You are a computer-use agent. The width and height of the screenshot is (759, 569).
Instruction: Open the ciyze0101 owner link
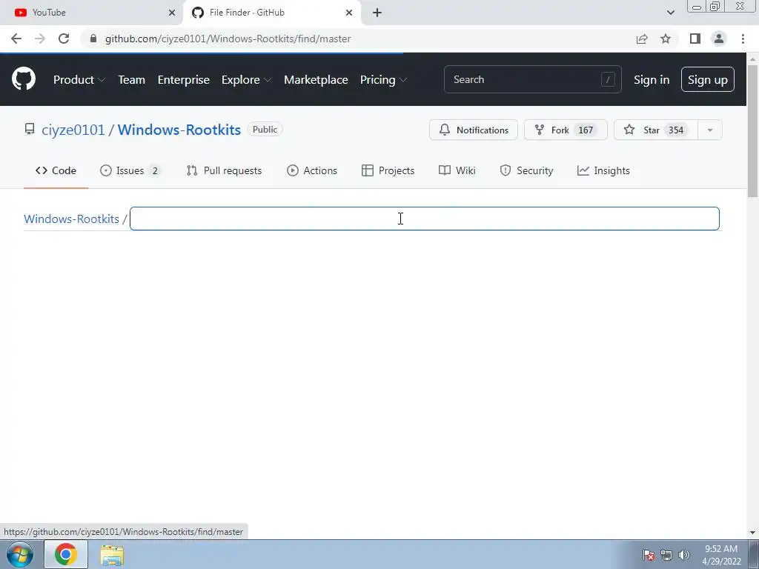[73, 130]
